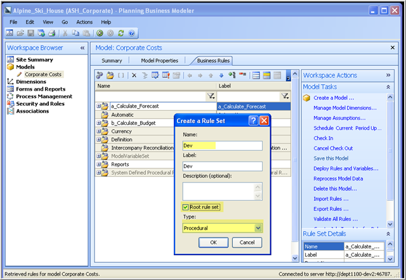Click the check-in icon in main toolbar
Viewport: 406px width, 280px height.
(41, 33)
